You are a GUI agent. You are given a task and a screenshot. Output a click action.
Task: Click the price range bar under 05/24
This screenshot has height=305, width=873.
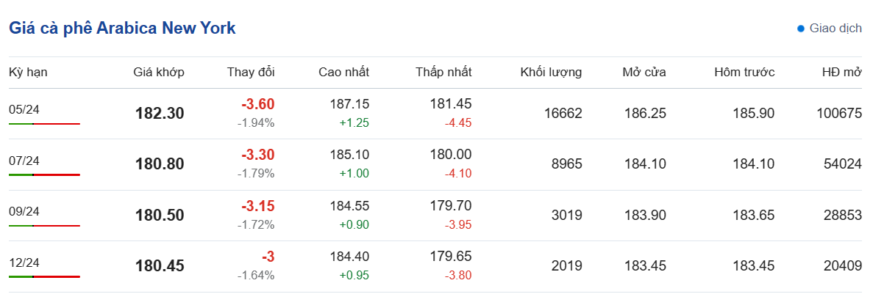44,124
